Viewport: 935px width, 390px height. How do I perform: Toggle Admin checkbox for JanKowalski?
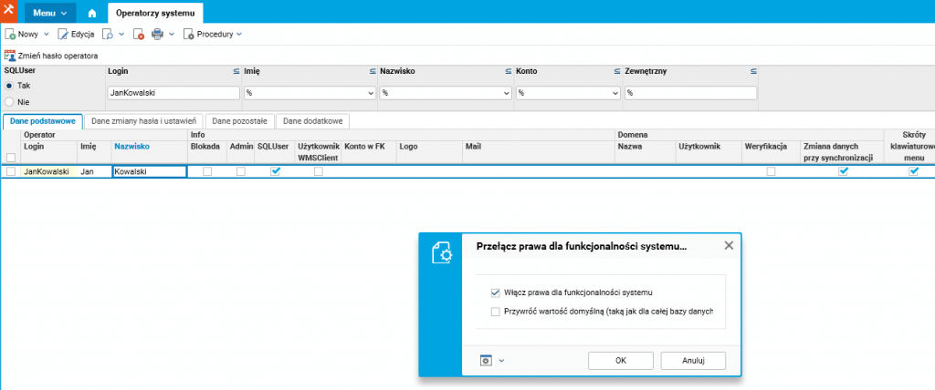click(241, 171)
